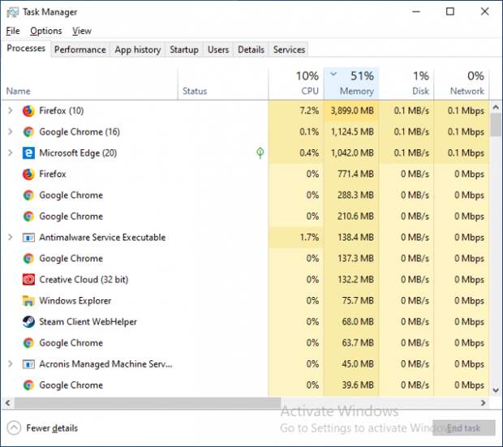Click the sort arrow above Memory
This screenshot has width=503, height=447.
333,74
